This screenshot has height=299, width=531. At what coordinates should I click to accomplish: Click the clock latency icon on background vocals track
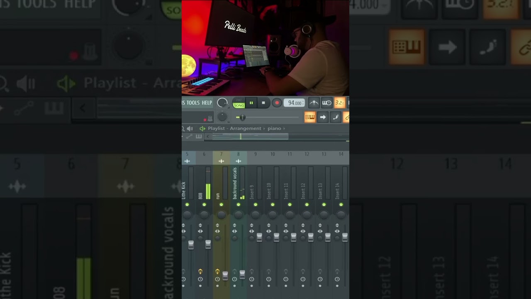(x=234, y=279)
